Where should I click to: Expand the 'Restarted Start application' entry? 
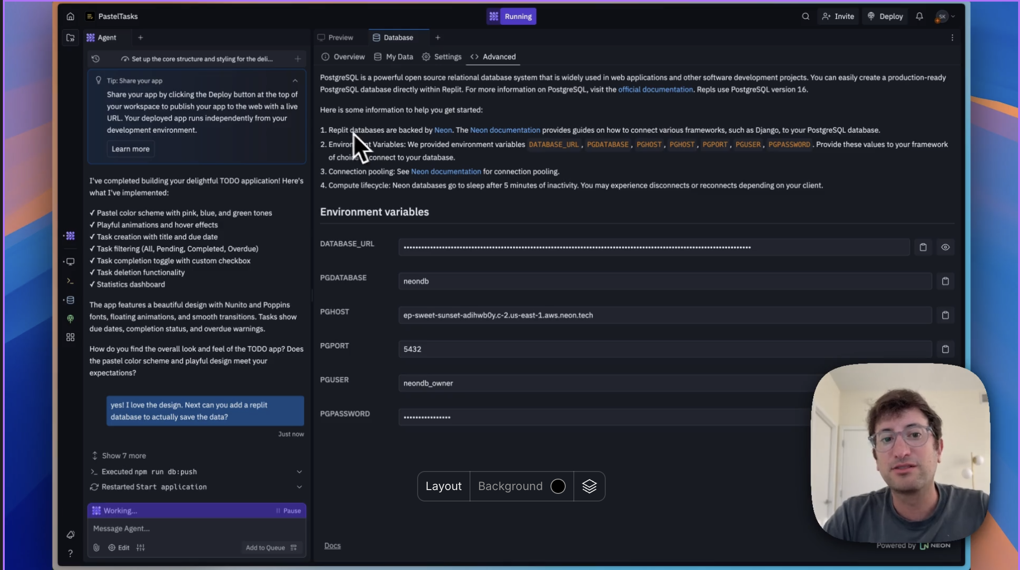coord(300,487)
